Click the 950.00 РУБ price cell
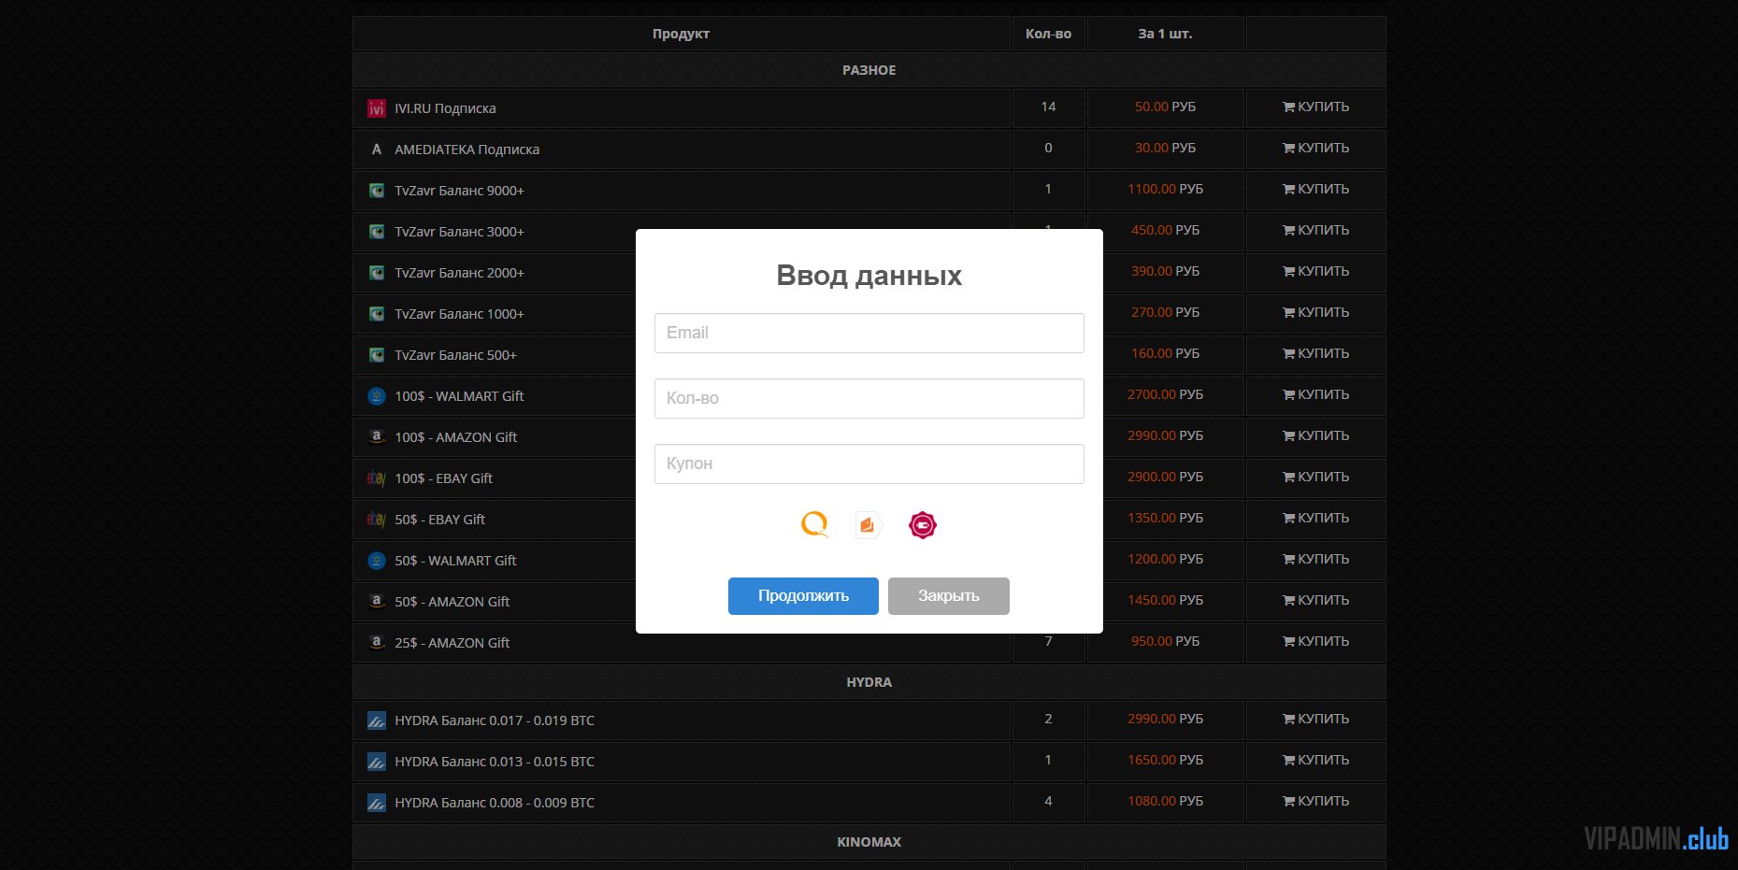1738x870 pixels. tap(1165, 641)
